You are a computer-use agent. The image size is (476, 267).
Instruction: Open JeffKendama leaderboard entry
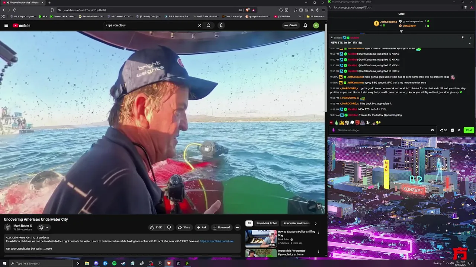[386, 23]
